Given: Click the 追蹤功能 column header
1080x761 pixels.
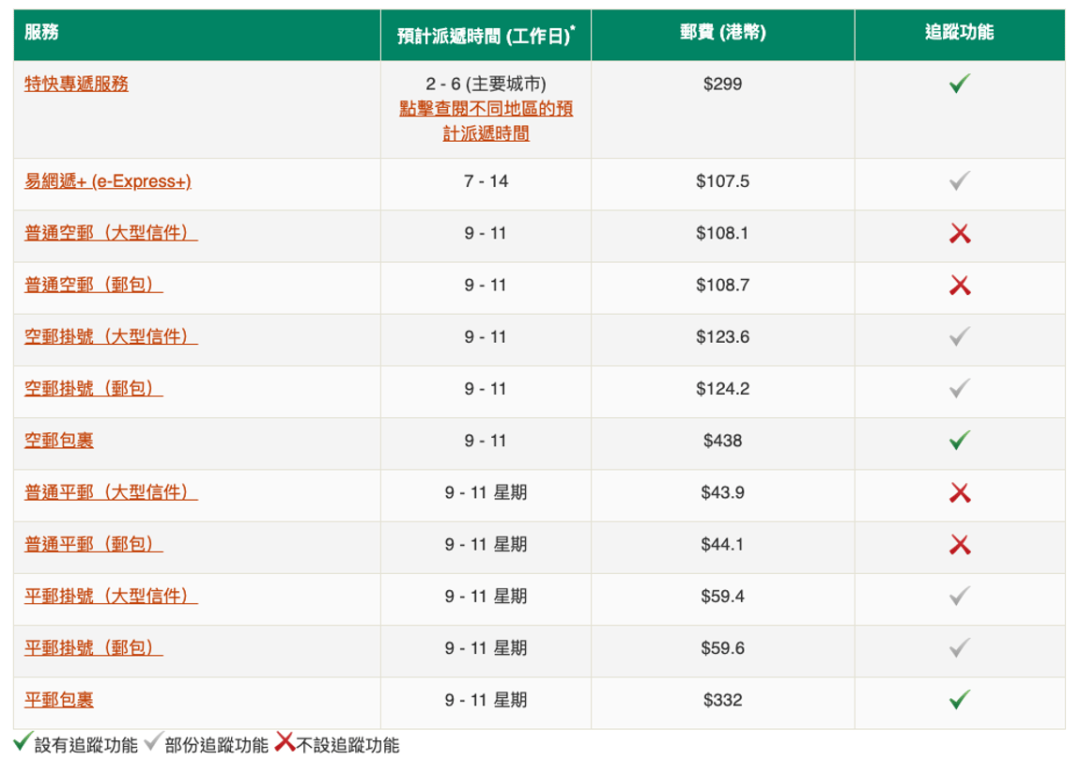Looking at the screenshot, I should click(x=959, y=33).
